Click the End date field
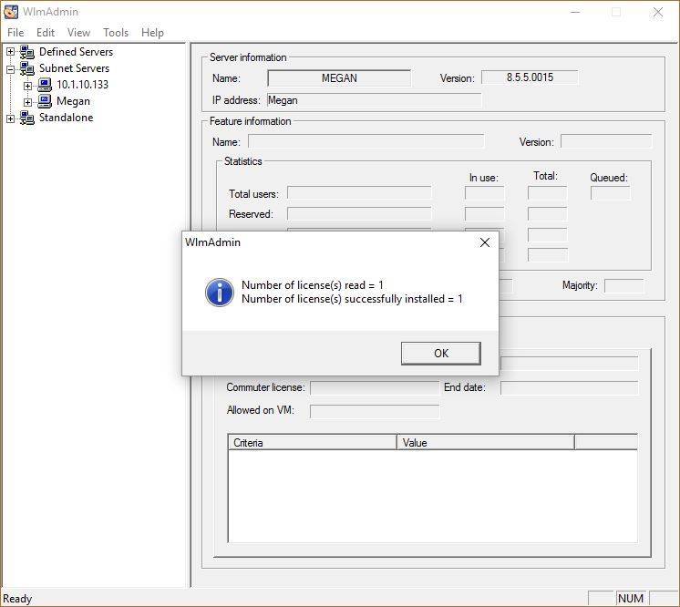680x607 pixels. (570, 387)
